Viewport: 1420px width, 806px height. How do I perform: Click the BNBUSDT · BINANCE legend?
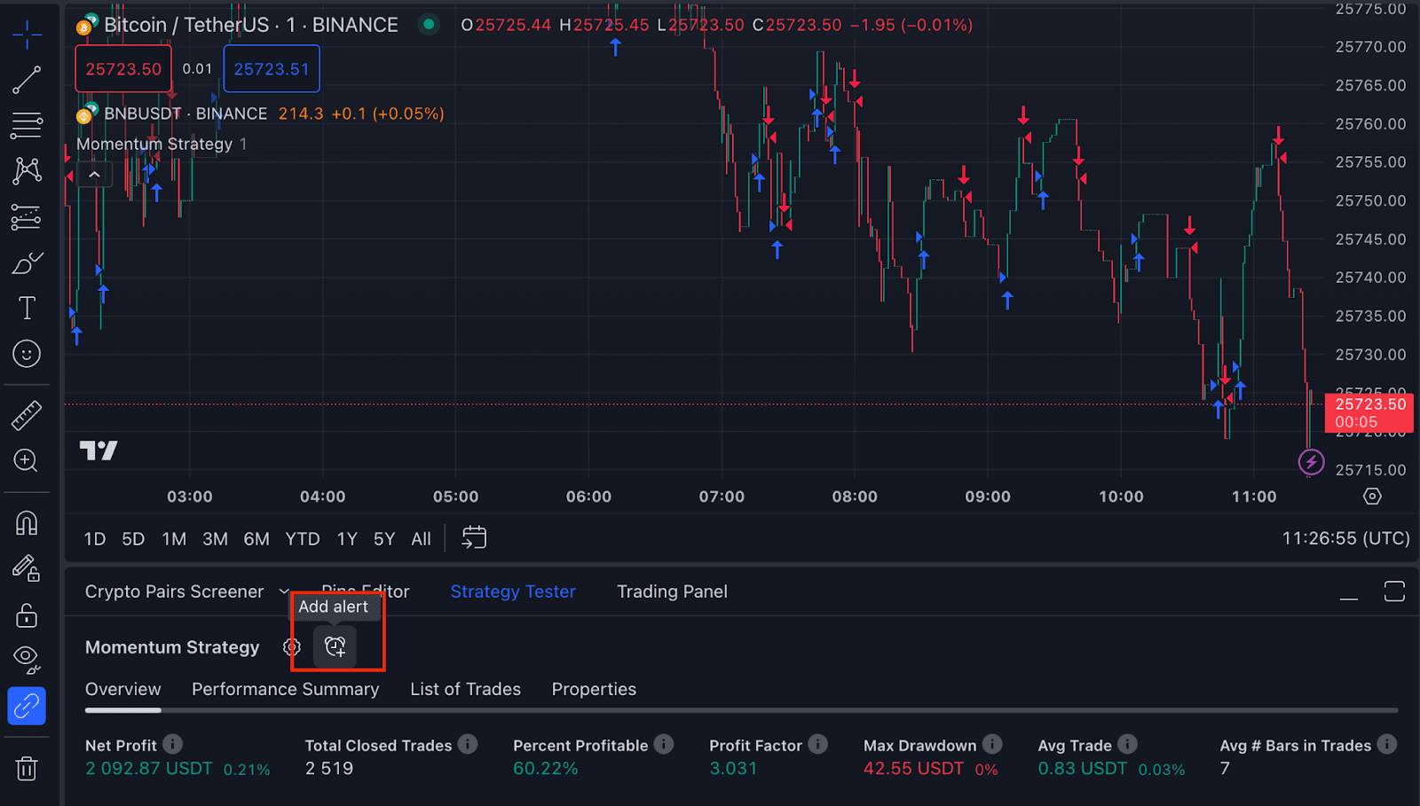coord(185,113)
